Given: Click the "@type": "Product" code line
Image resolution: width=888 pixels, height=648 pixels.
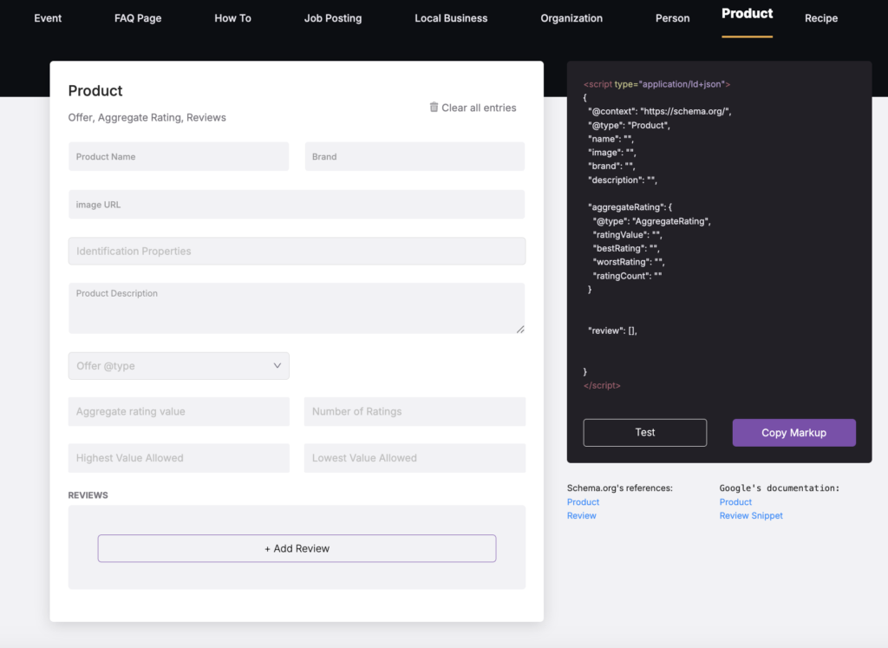Looking at the screenshot, I should [x=629, y=125].
